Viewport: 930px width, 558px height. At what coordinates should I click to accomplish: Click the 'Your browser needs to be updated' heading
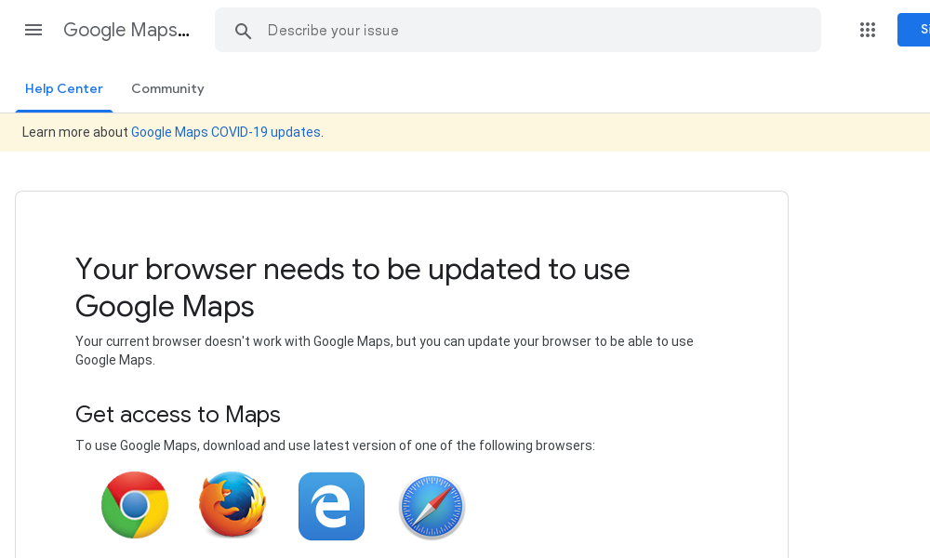click(x=352, y=287)
